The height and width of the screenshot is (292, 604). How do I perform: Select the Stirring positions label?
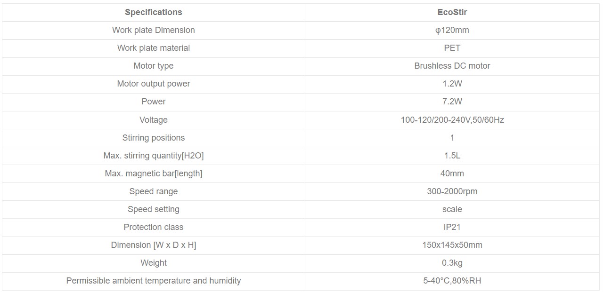coord(154,138)
